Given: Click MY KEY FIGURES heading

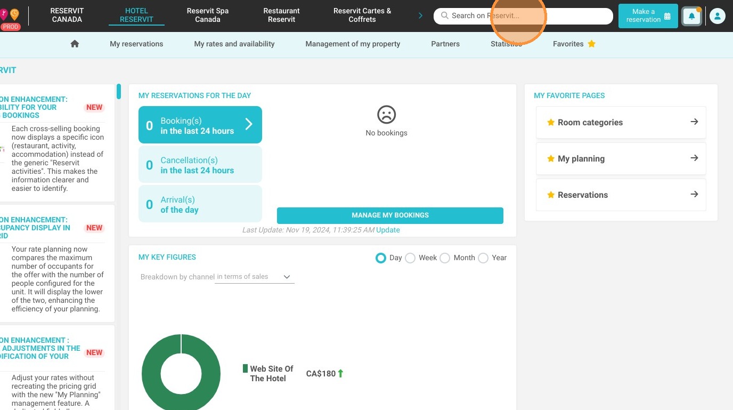Looking at the screenshot, I should [x=167, y=257].
